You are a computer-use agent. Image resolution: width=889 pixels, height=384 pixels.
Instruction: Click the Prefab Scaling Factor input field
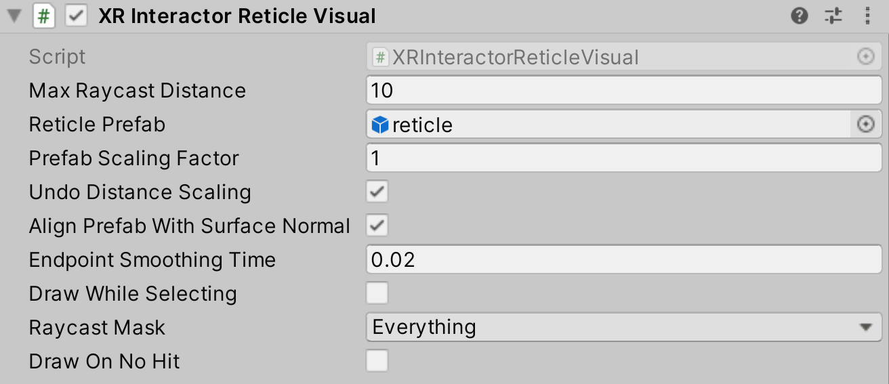click(623, 158)
